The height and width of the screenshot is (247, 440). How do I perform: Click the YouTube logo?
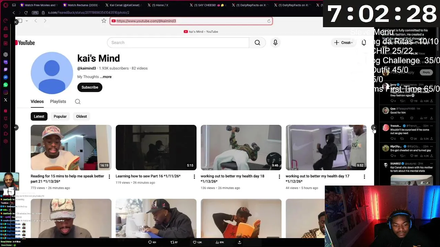click(25, 43)
